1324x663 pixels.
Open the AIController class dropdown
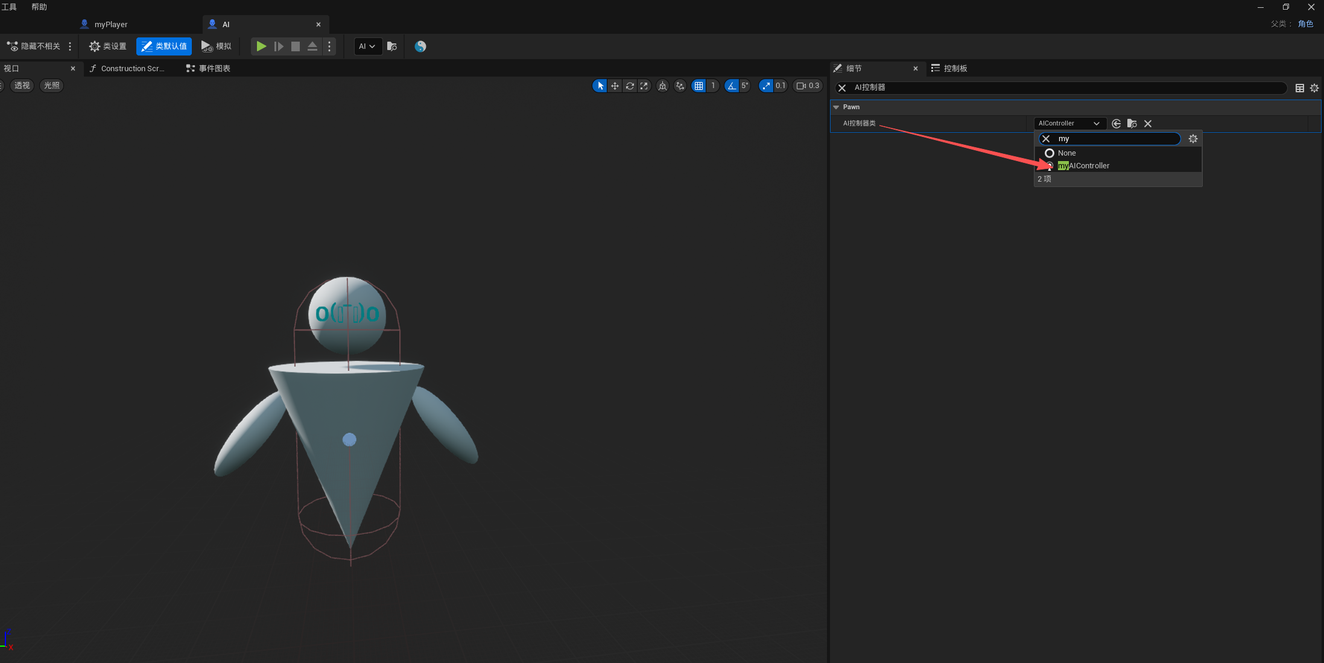click(x=1069, y=124)
